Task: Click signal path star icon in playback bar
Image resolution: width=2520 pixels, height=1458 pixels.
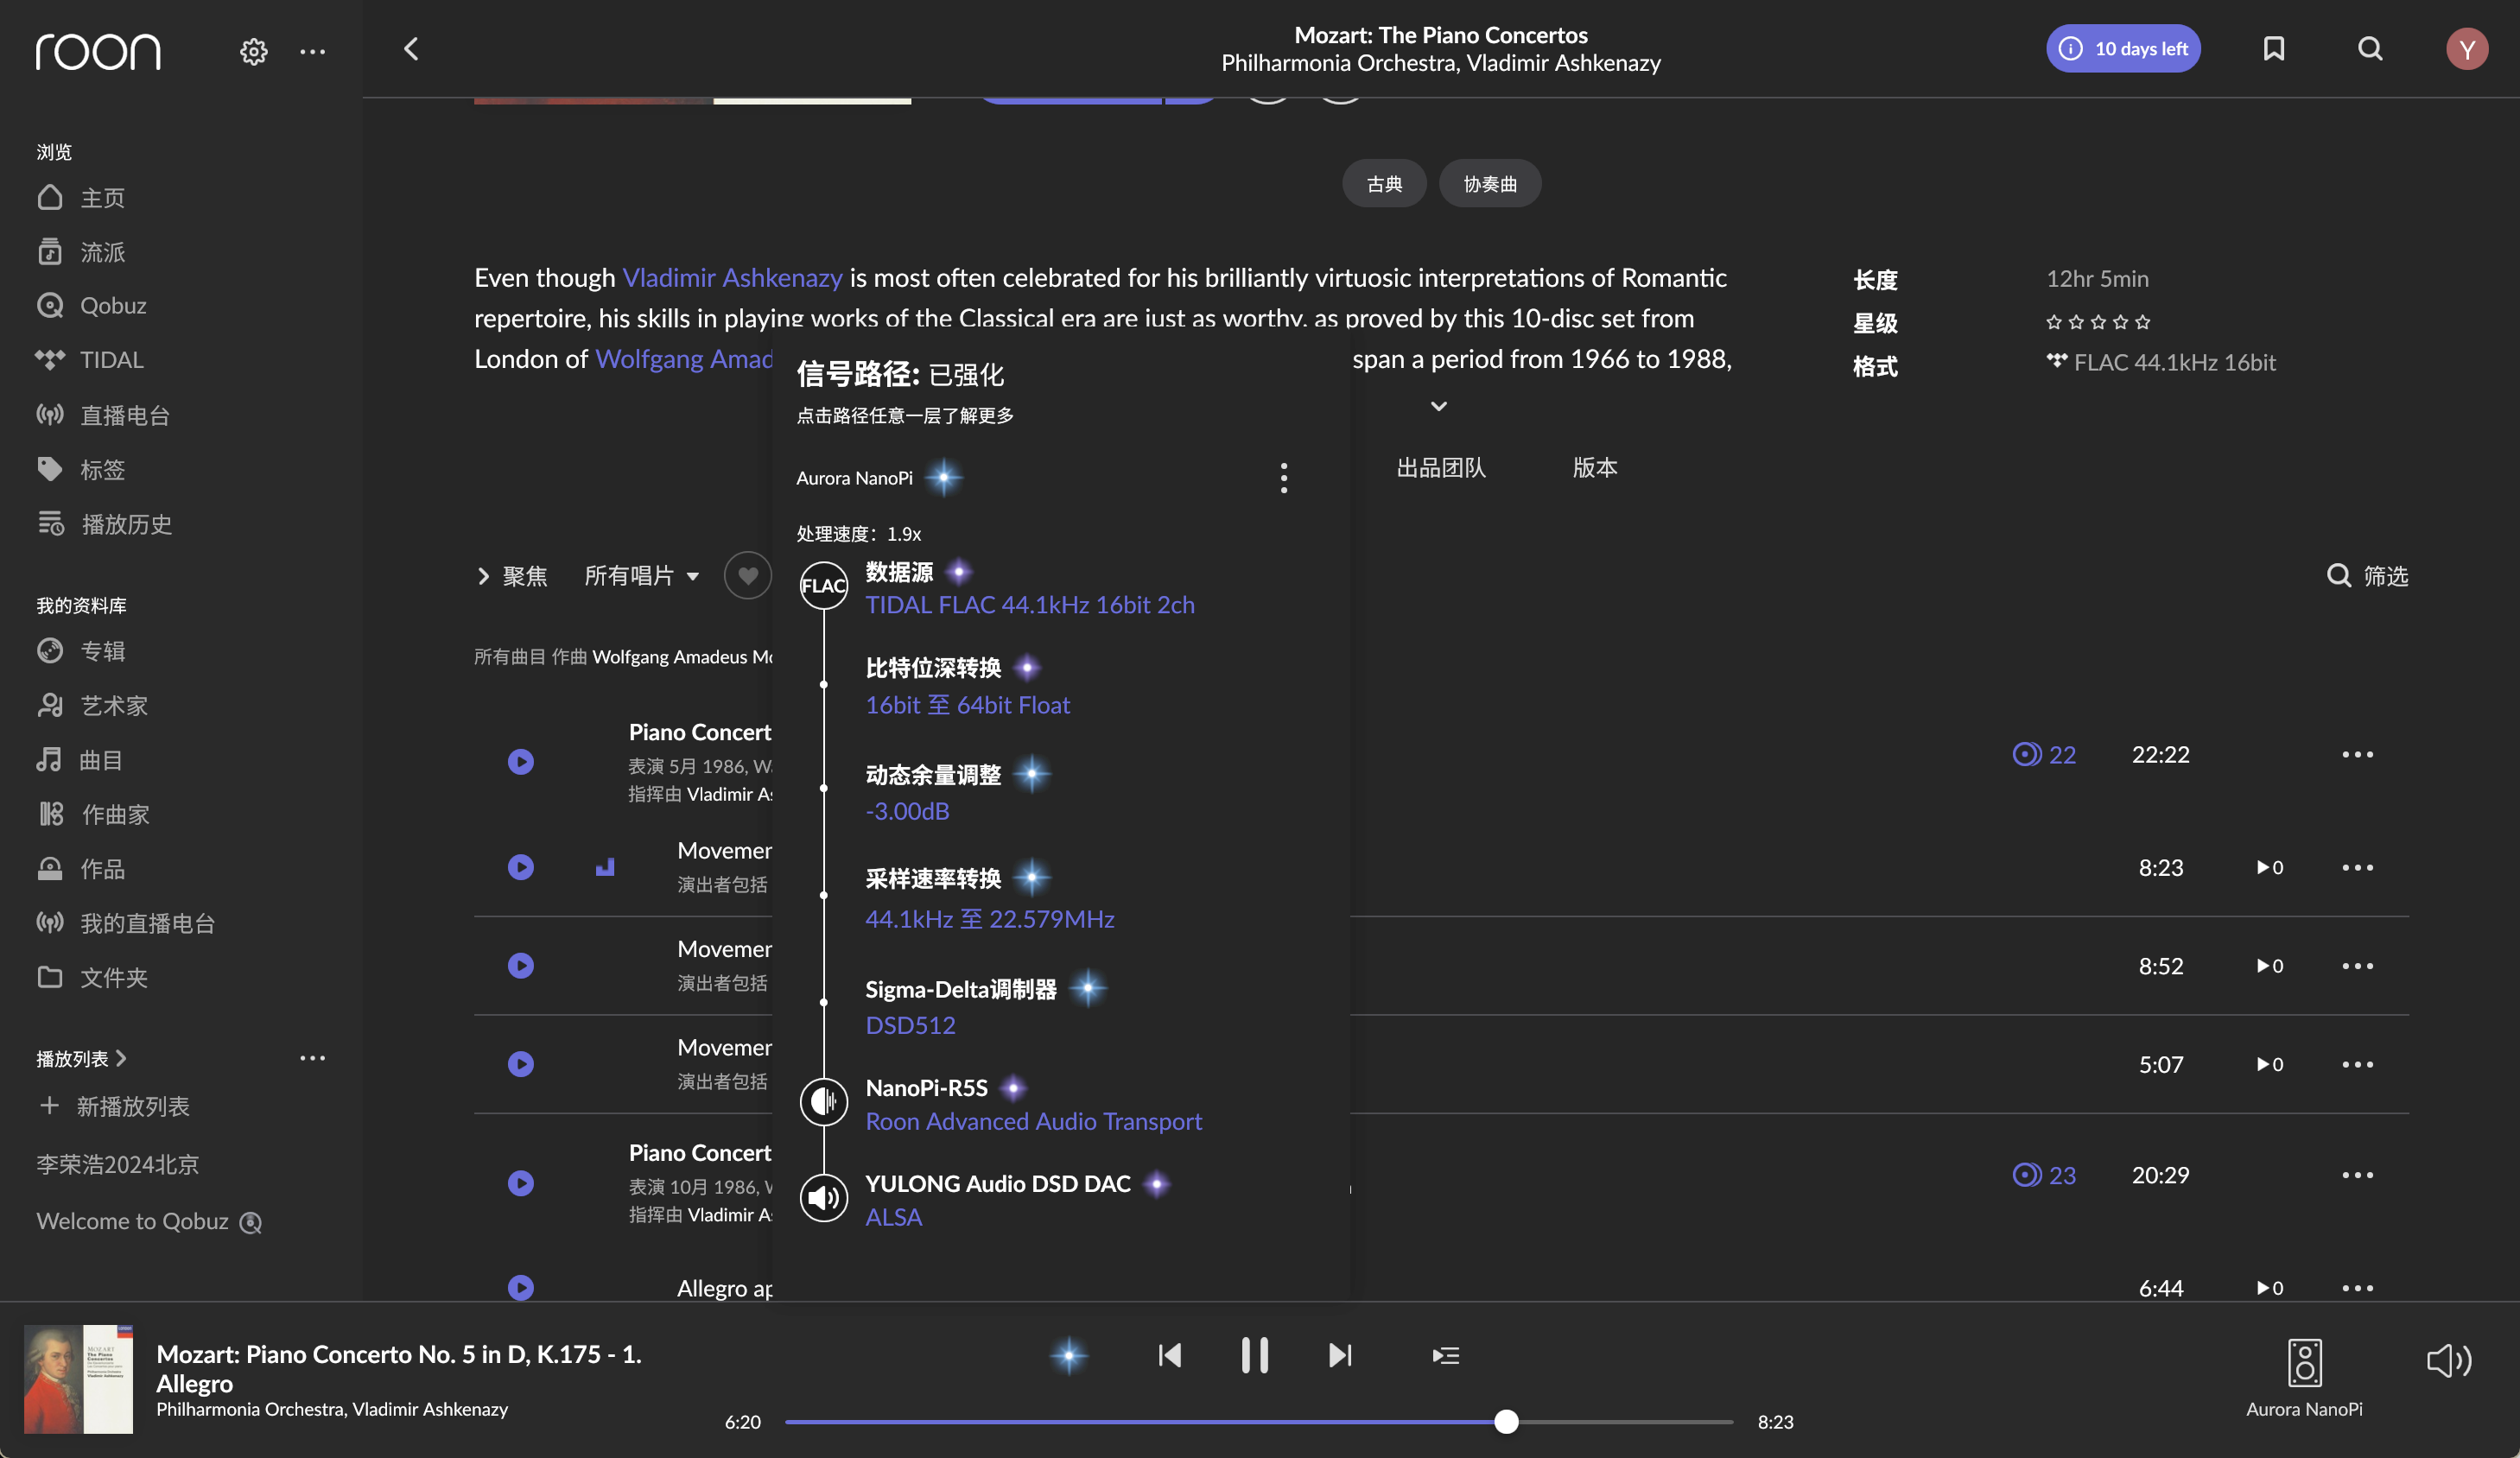Action: (x=1068, y=1355)
